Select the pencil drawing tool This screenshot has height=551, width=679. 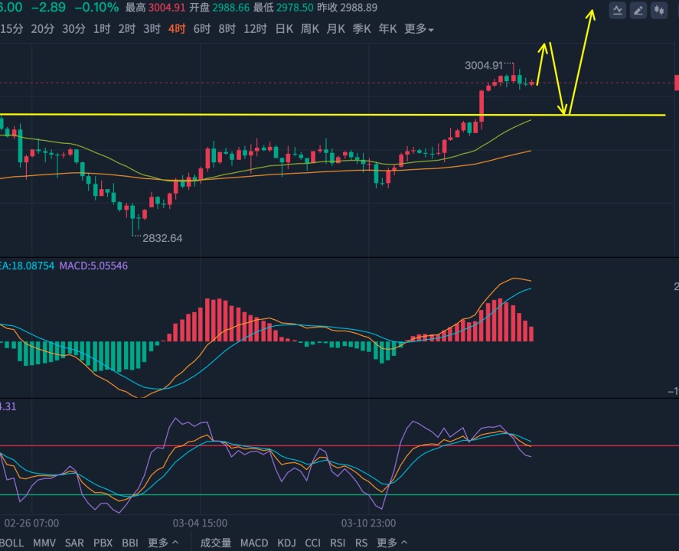point(638,11)
